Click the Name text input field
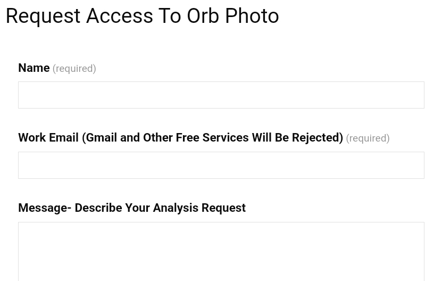This screenshot has height=281, width=442. [x=221, y=95]
